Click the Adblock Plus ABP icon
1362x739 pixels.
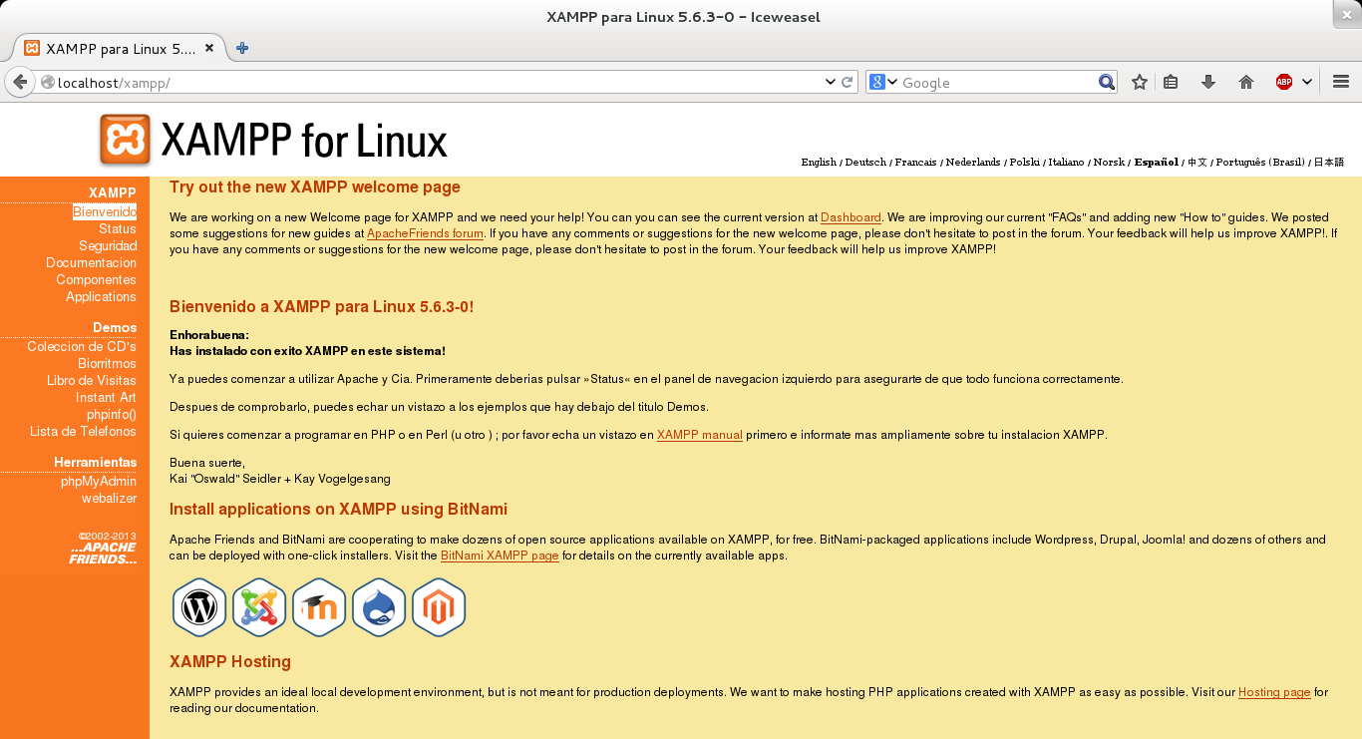pos(1284,82)
